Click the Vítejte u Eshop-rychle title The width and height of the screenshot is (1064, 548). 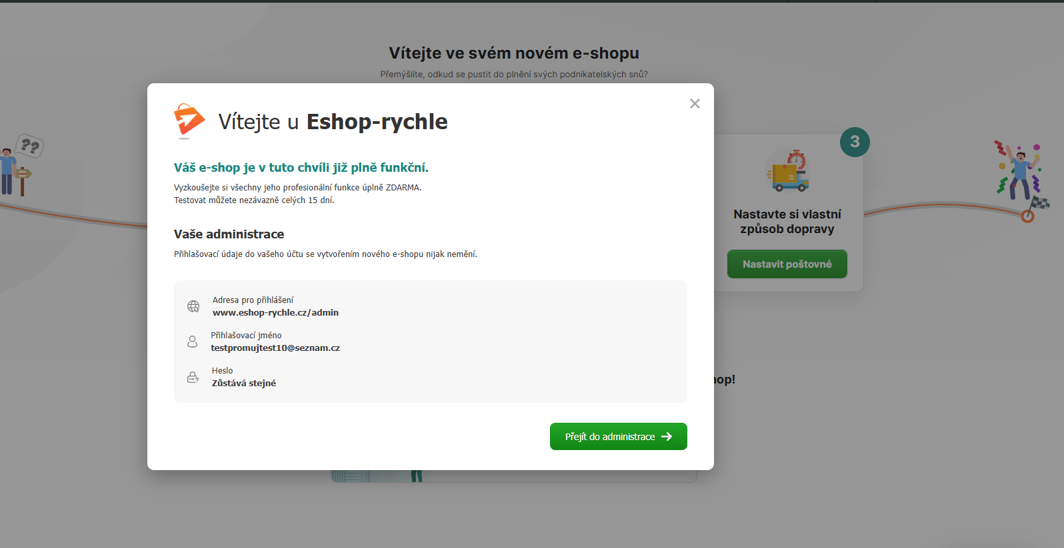[333, 122]
